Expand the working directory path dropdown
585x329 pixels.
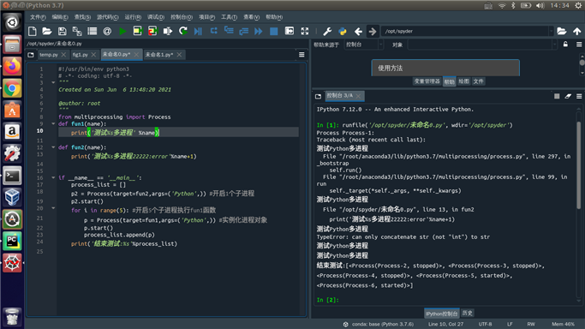pos(551,32)
